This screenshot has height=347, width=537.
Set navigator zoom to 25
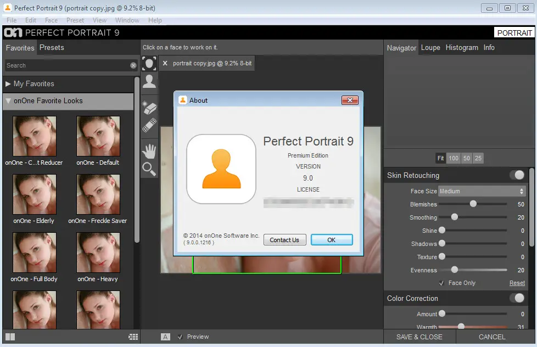478,158
